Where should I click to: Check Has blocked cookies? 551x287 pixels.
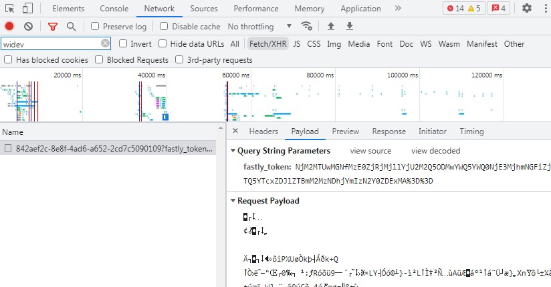8,59
